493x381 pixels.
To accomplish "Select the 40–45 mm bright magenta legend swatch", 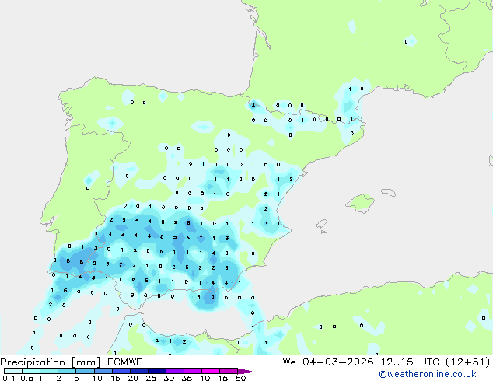I will 211,371.
